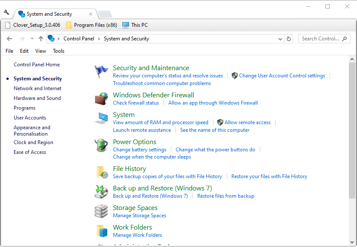Go forward with the forward arrow
This screenshot has height=247, width=357.
pos(22,39)
